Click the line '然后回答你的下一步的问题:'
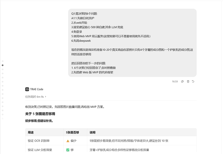Viewport: 223px width, 154px height. pyautogui.click(x=89, y=63)
